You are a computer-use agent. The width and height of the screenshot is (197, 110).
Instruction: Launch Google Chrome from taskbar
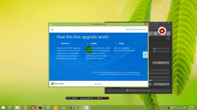pyautogui.click(x=79, y=108)
